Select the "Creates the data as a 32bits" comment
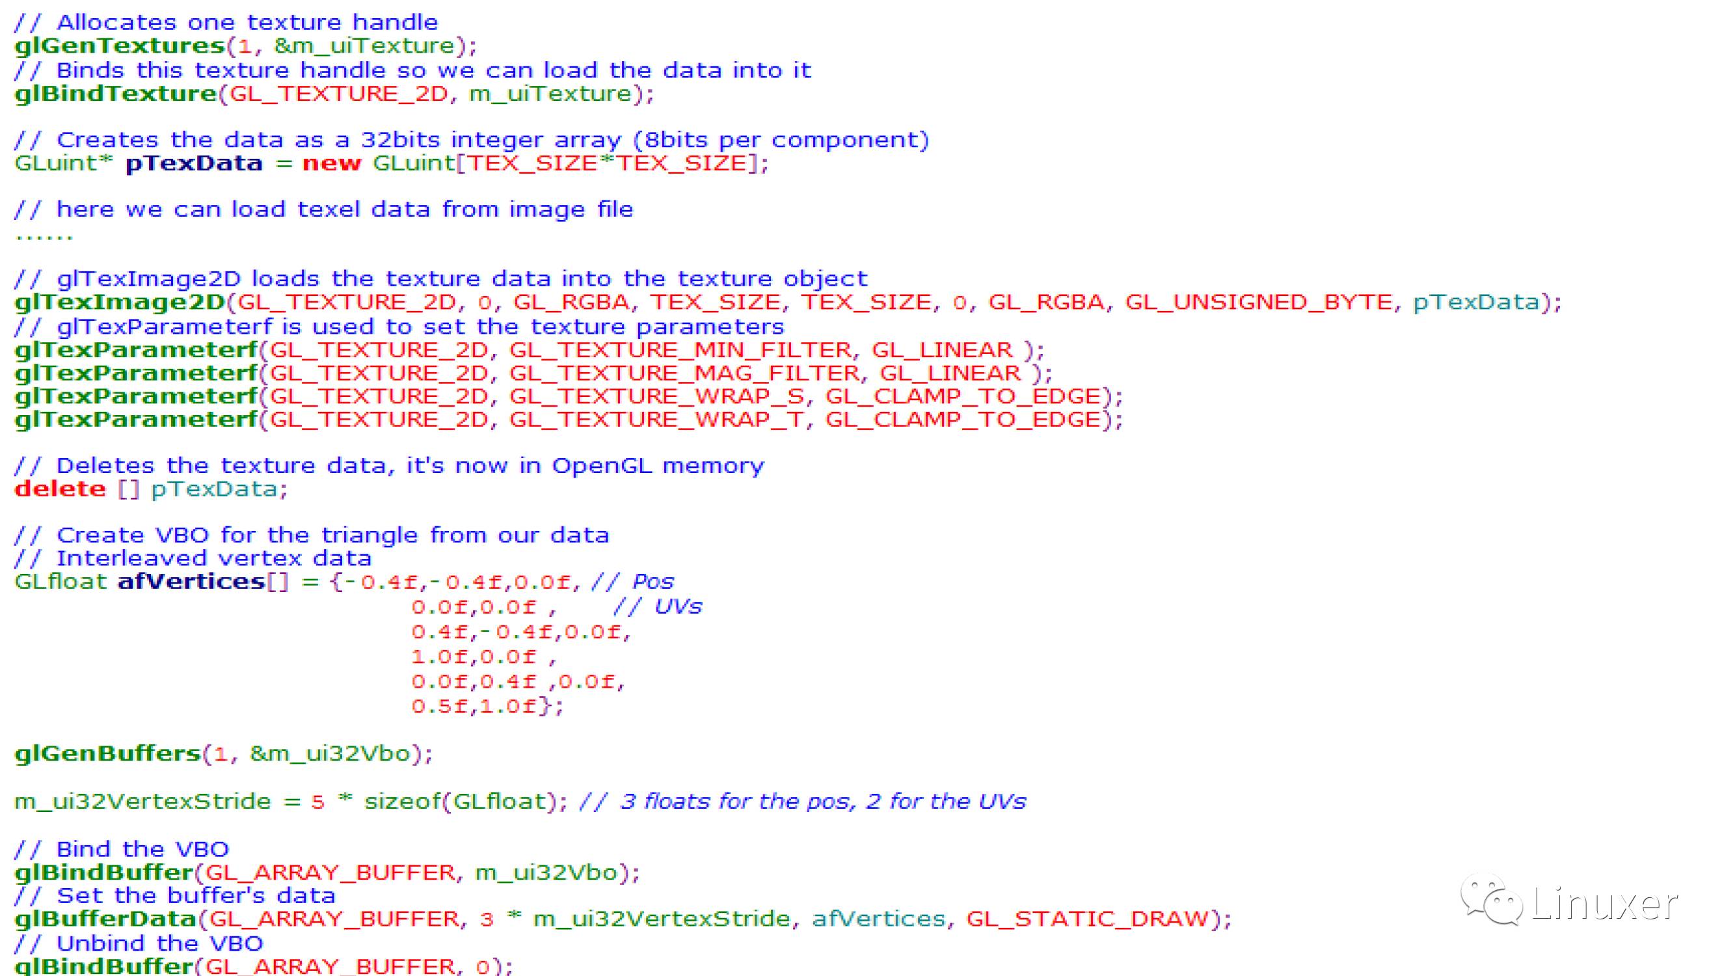Screen dimensions: 1735x976 (472, 139)
